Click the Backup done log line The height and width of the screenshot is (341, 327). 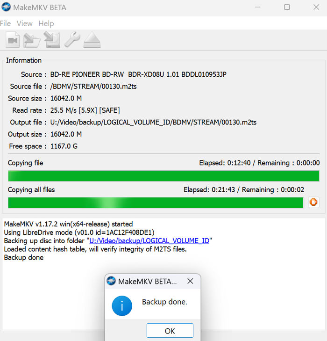tap(24, 257)
